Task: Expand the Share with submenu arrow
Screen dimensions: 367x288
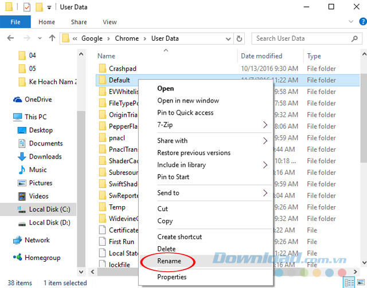Action: (x=265, y=141)
